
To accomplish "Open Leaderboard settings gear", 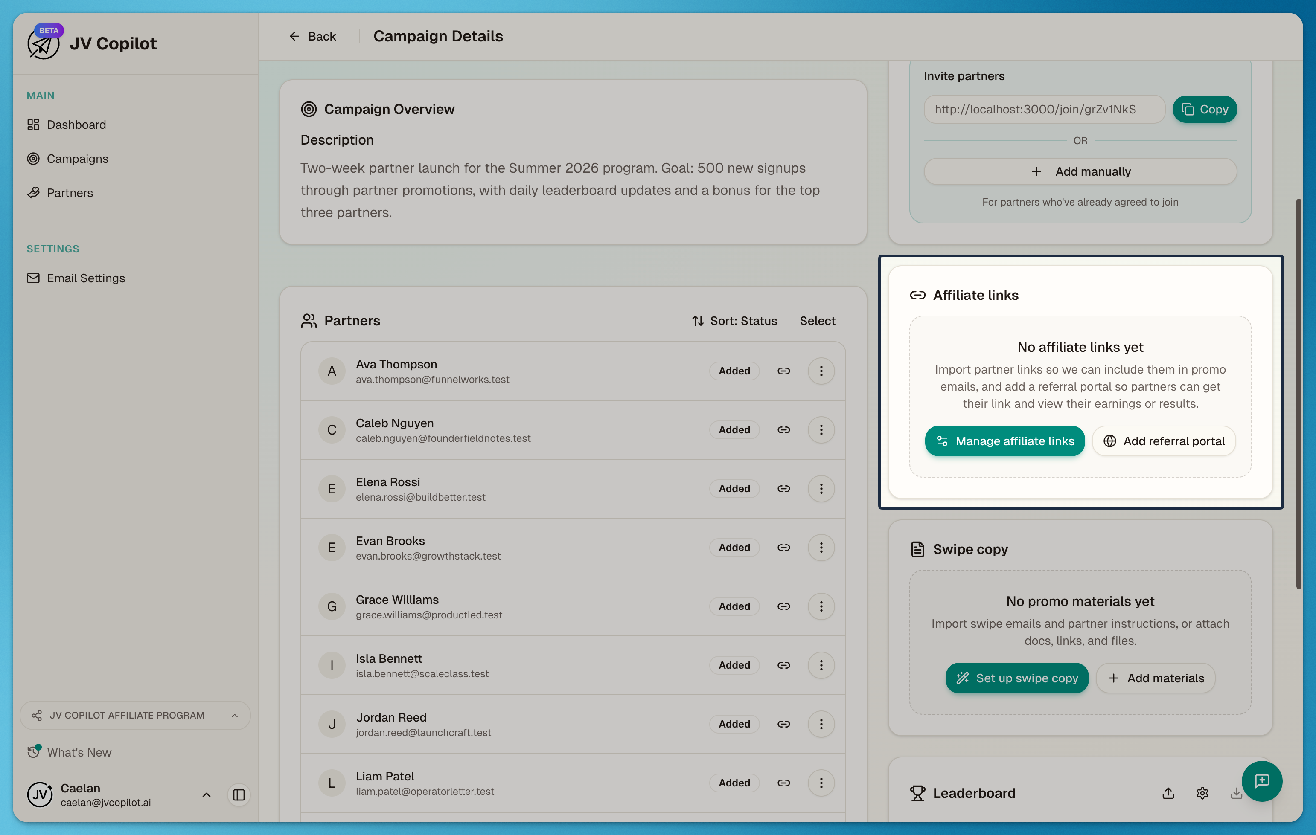I will [x=1202, y=793].
